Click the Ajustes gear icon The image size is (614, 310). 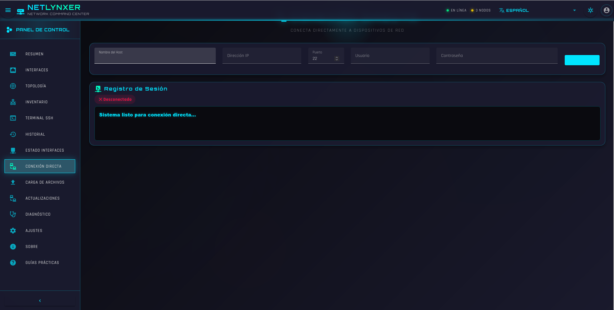pyautogui.click(x=13, y=231)
